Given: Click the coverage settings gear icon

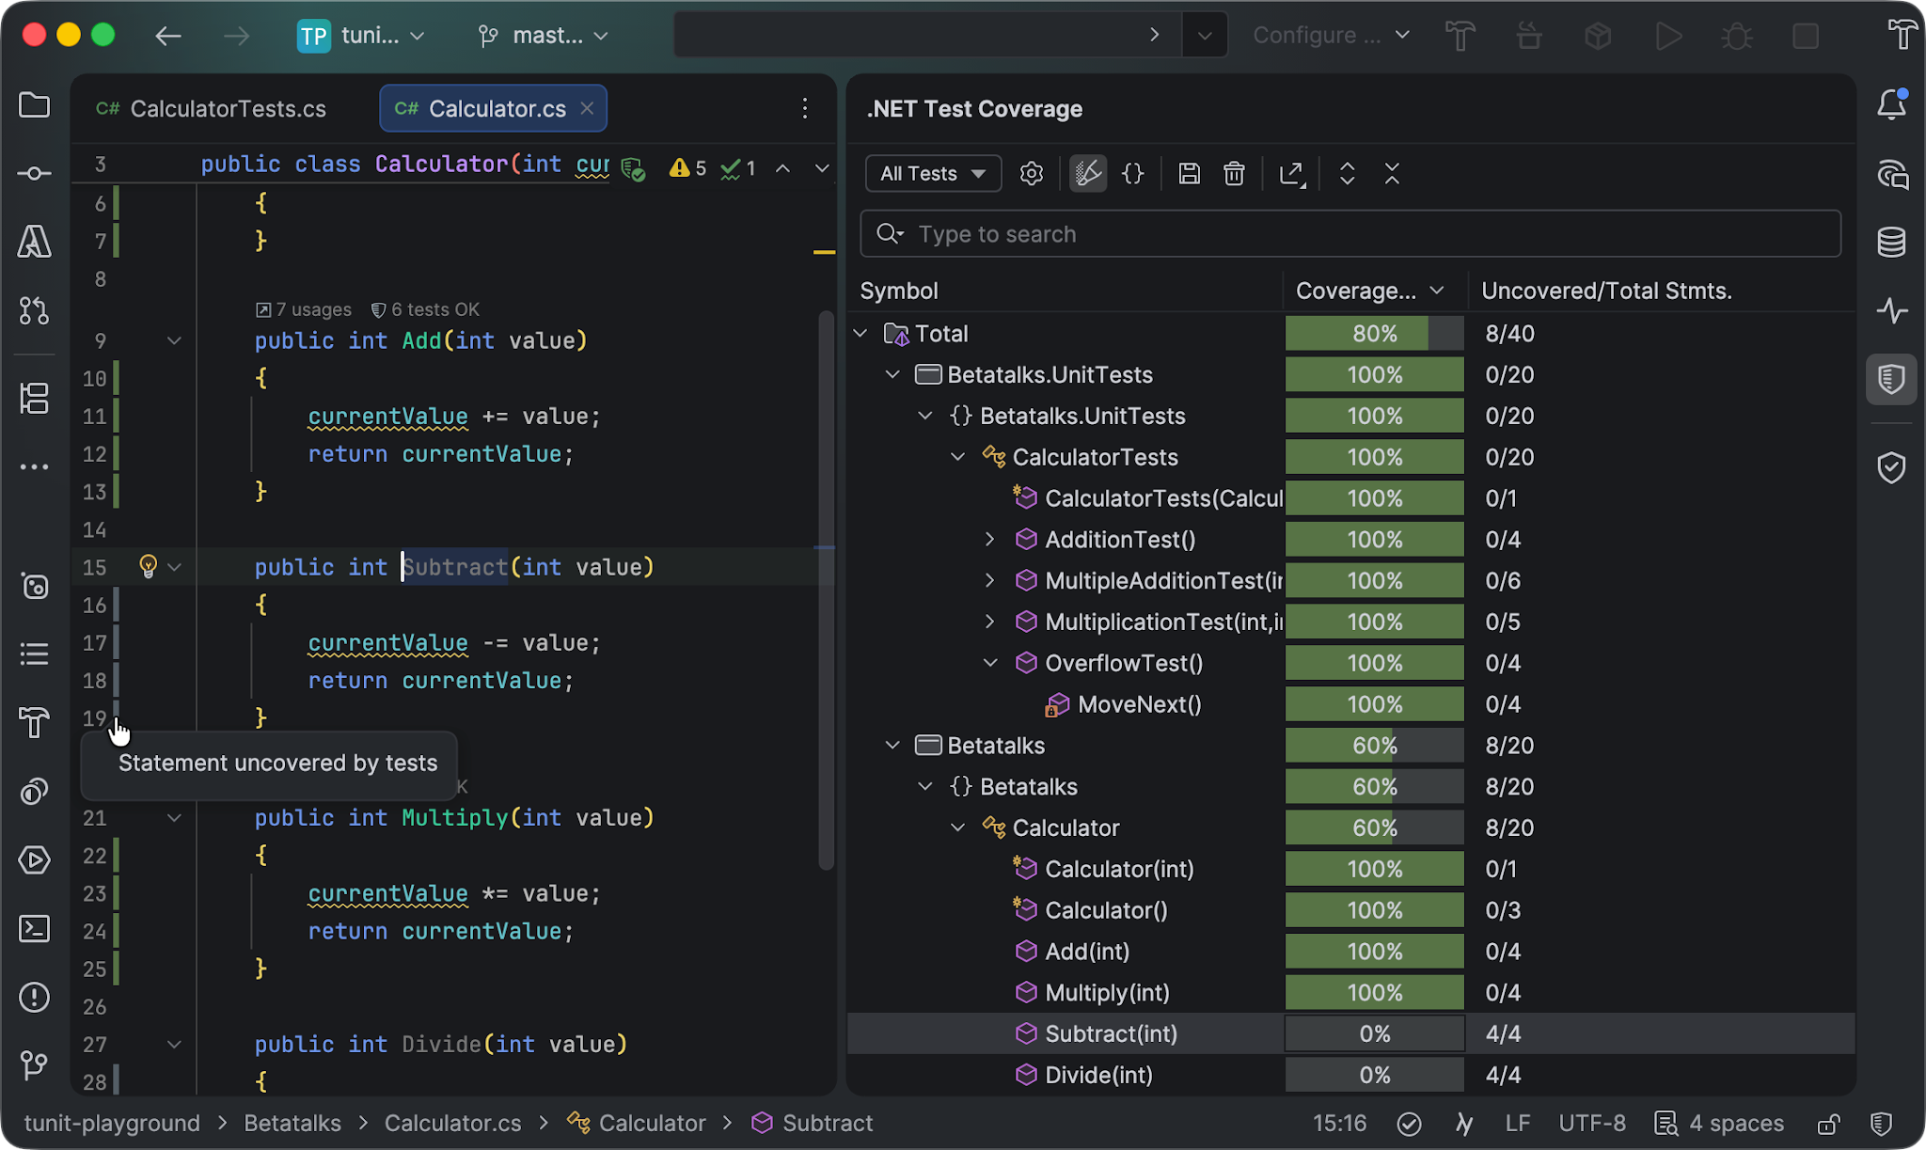Looking at the screenshot, I should click(1032, 174).
